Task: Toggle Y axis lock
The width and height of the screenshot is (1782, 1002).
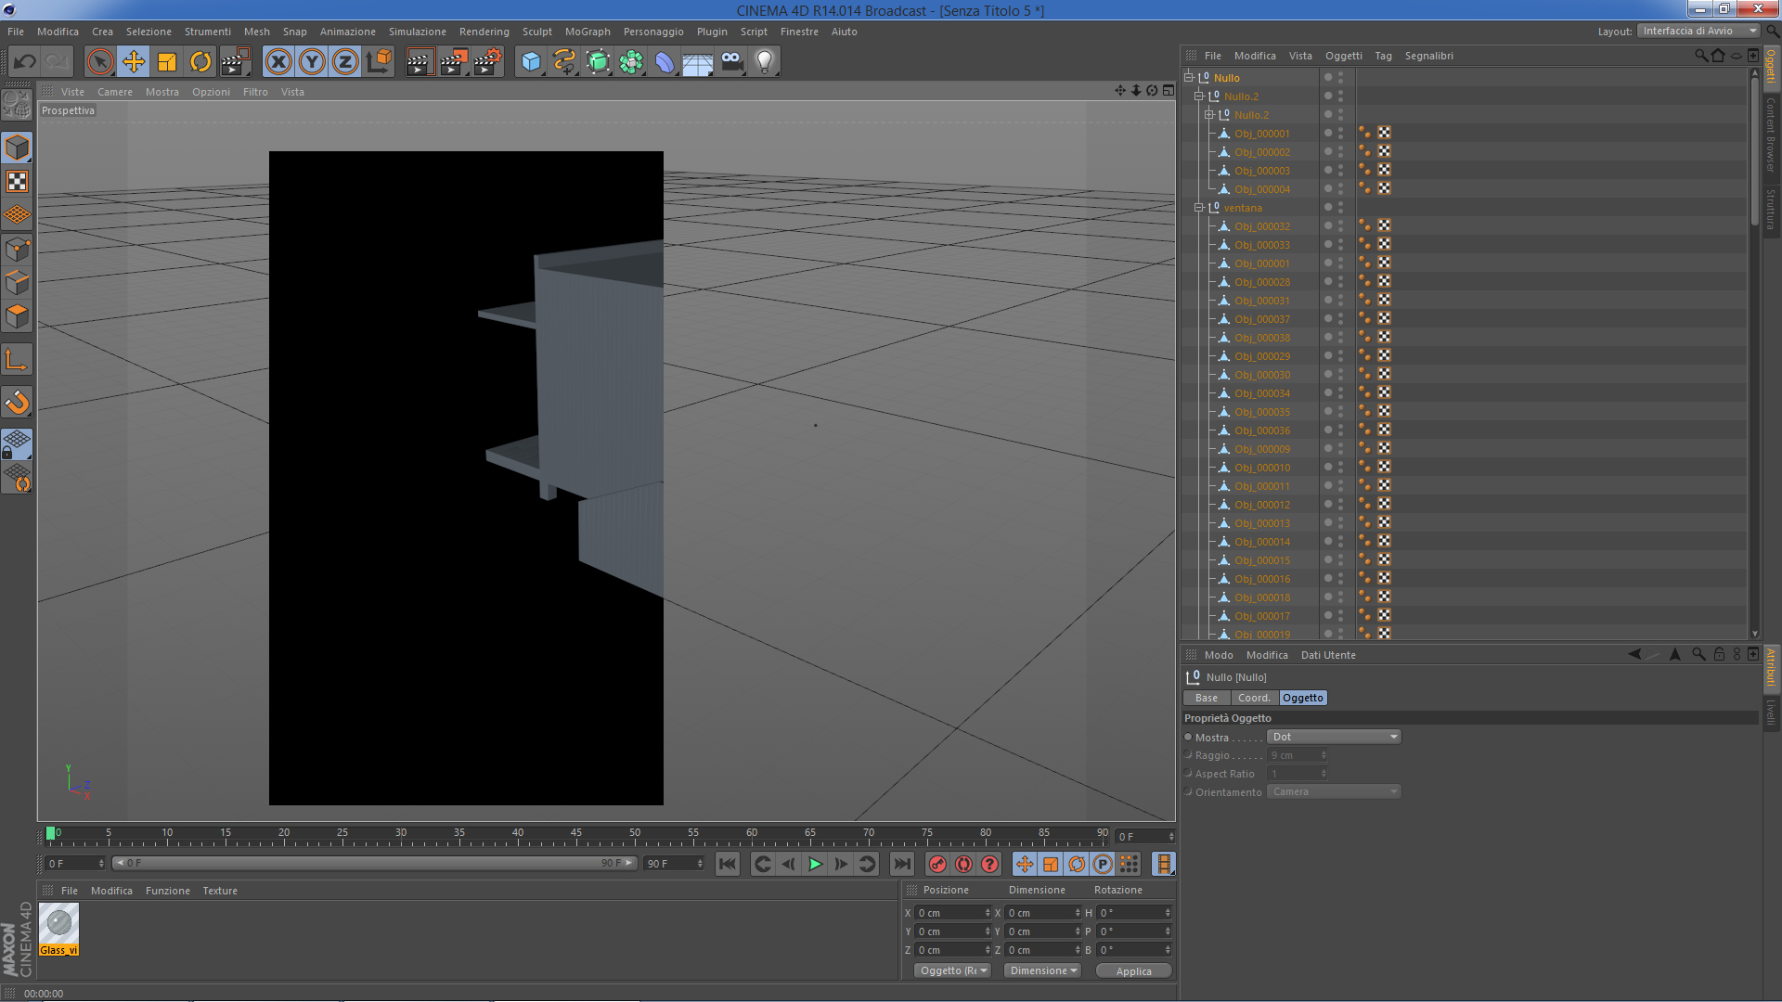Action: [312, 62]
